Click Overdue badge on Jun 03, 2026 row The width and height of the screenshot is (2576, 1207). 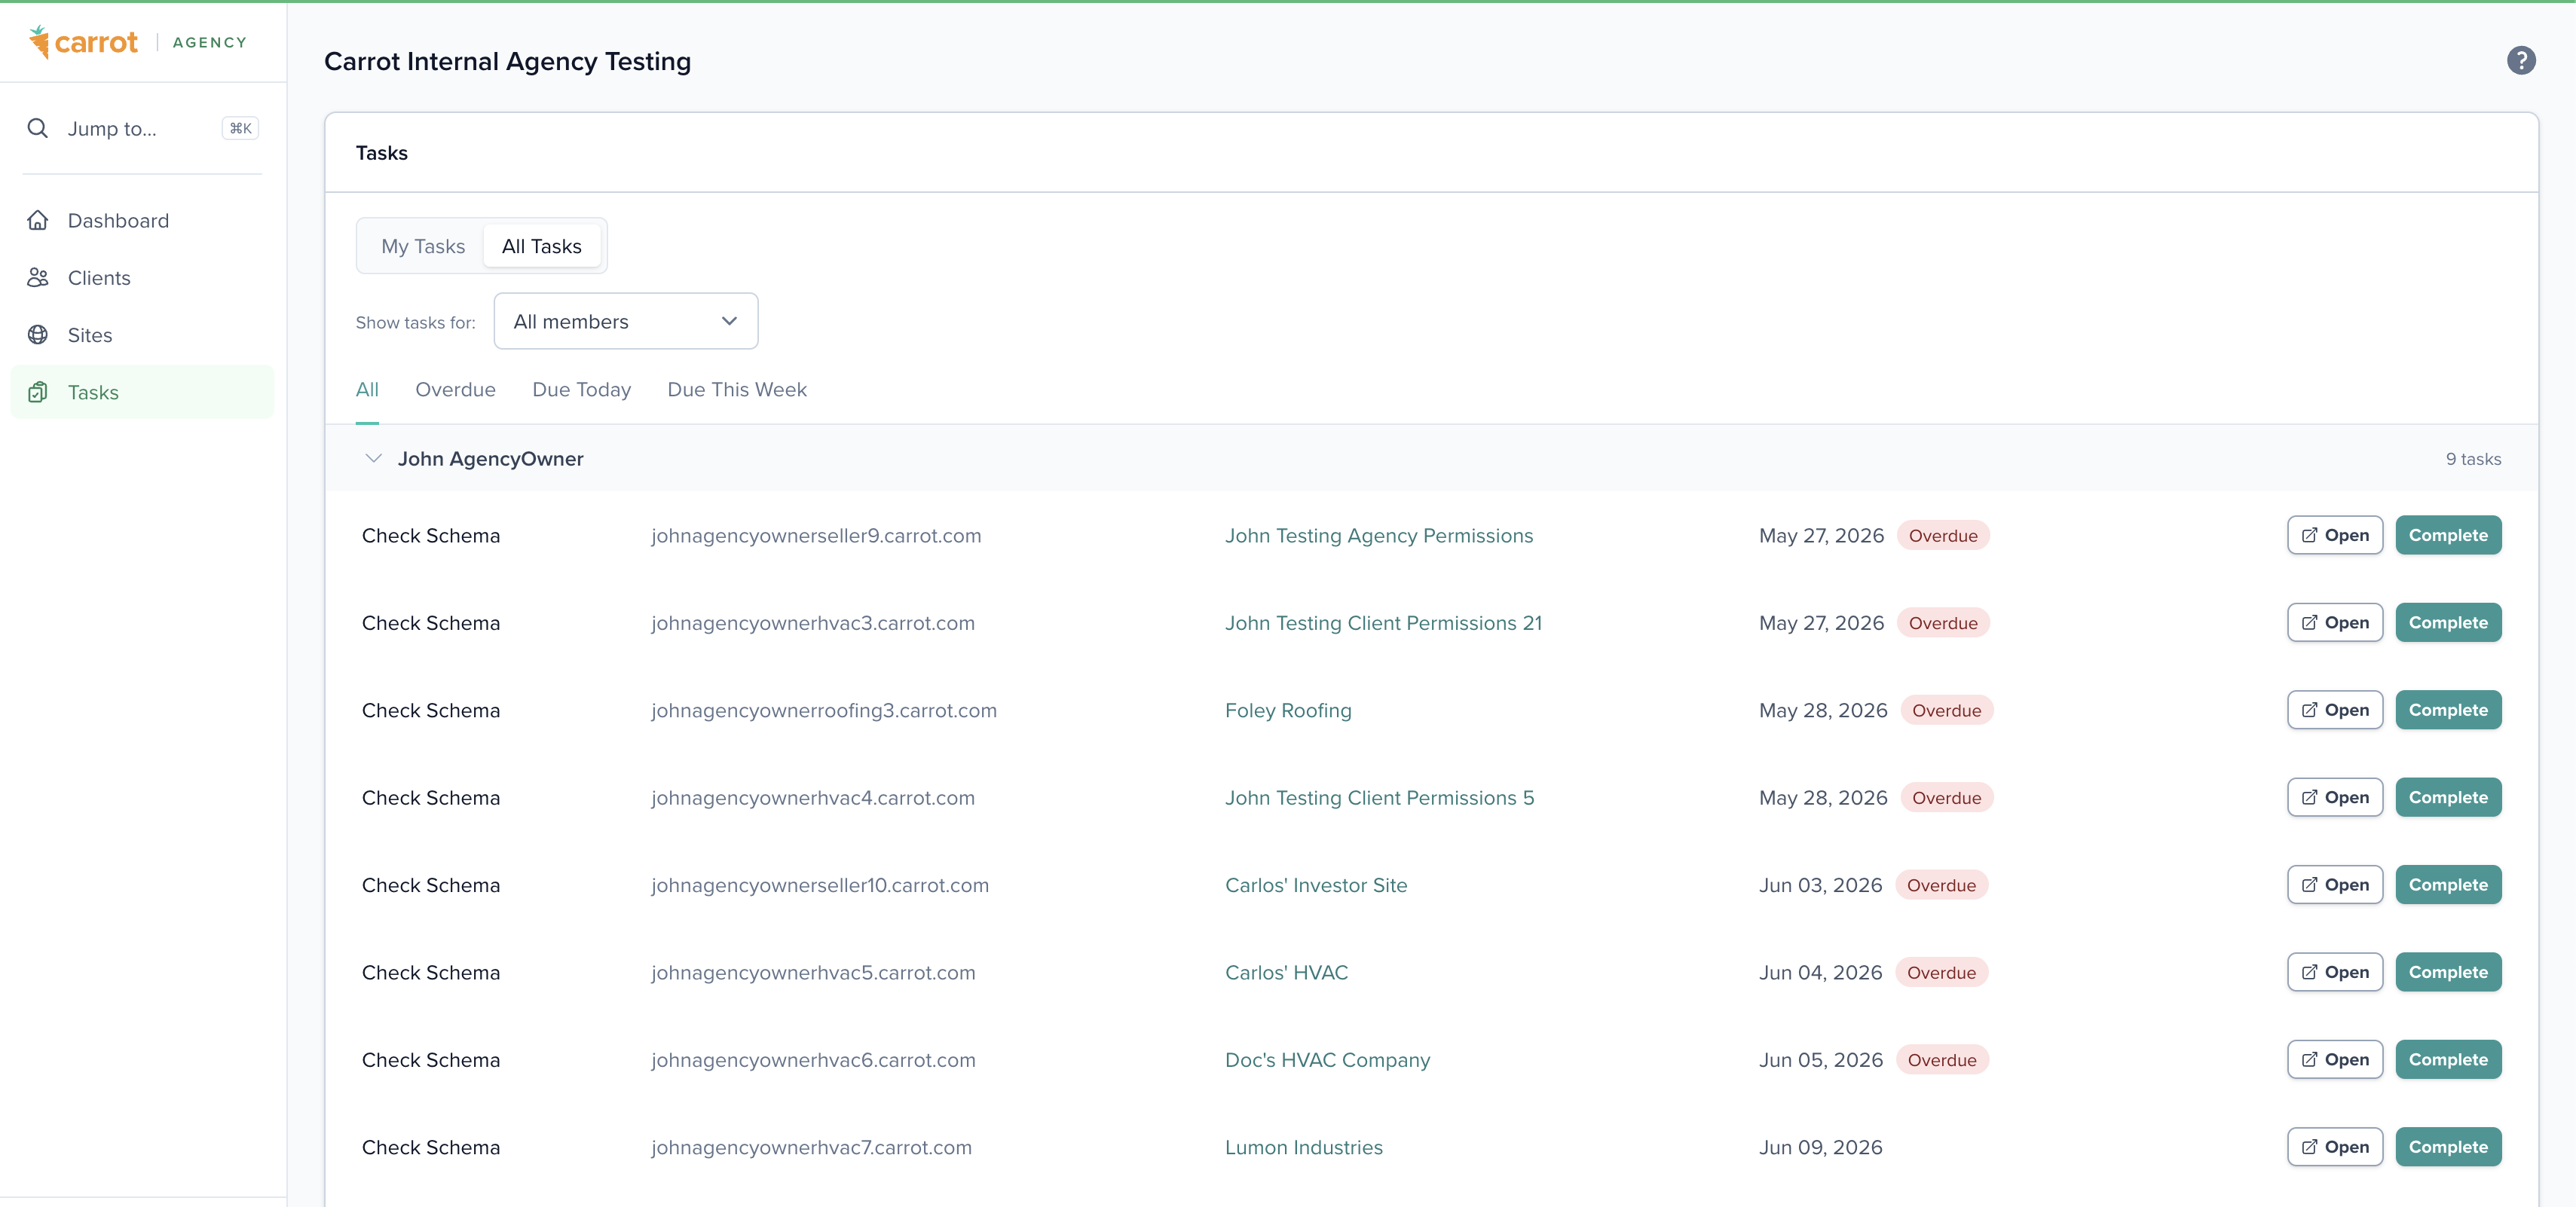pyautogui.click(x=1941, y=885)
